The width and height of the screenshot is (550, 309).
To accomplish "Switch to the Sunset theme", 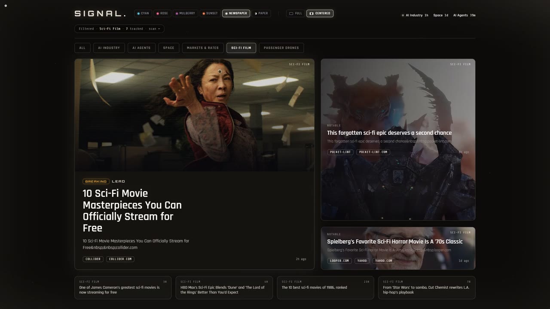I will (x=210, y=13).
